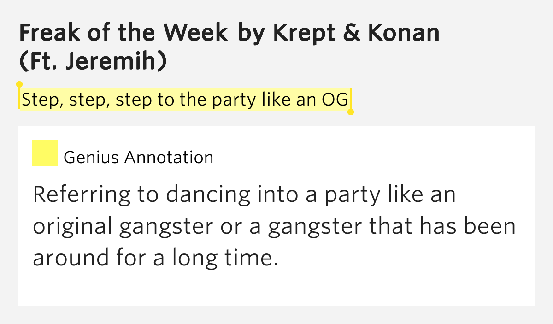The height and width of the screenshot is (324, 553).
Task: Click the 'Genius Annotation' label
Action: tap(138, 158)
